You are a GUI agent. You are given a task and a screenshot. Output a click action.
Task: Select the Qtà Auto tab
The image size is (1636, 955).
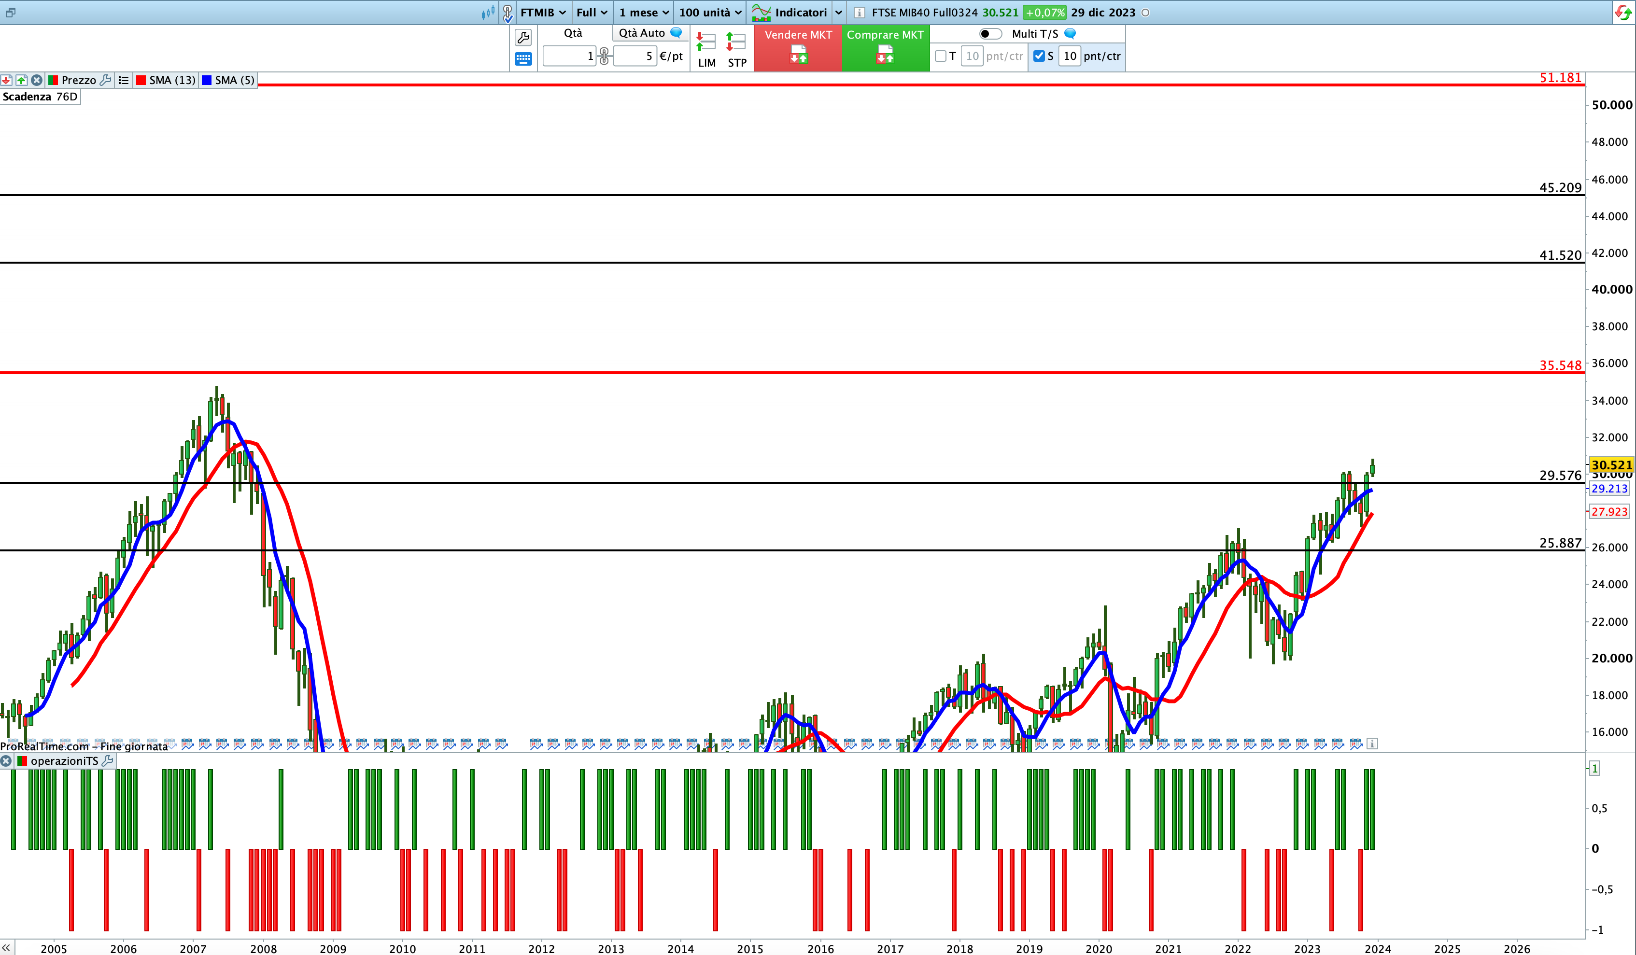[641, 33]
